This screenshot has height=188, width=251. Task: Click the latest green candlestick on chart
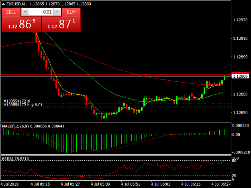pos(224,78)
